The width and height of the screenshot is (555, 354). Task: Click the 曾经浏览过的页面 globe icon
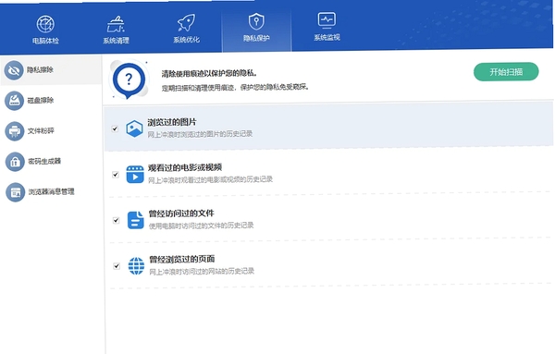point(136,266)
